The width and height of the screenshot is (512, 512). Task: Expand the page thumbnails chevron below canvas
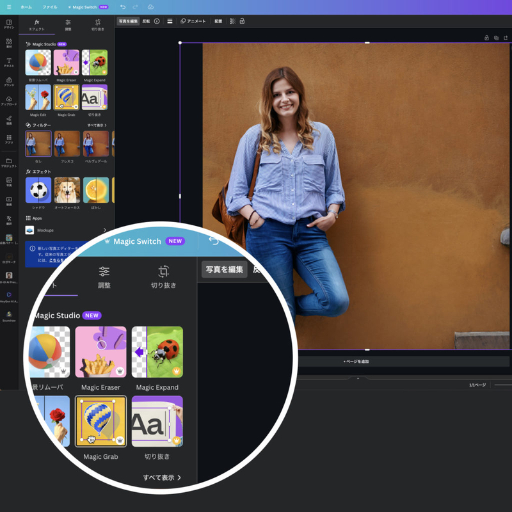point(358,378)
